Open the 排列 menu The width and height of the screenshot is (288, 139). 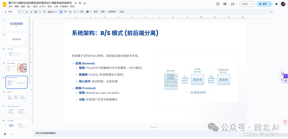[50, 7]
